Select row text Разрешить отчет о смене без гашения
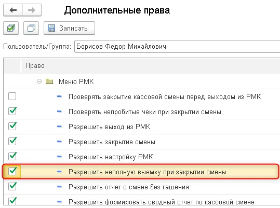 pyautogui.click(x=129, y=187)
